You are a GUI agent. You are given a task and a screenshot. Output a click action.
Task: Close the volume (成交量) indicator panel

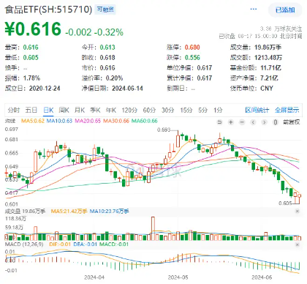pyautogui.click(x=297, y=211)
